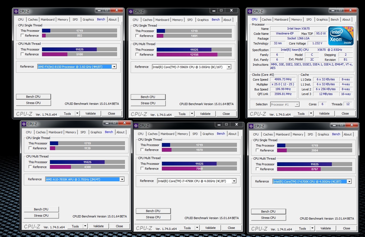Check the Reference box beside score 1139
Viewport: 365px width, 237px height.
pyautogui.click(x=30, y=148)
